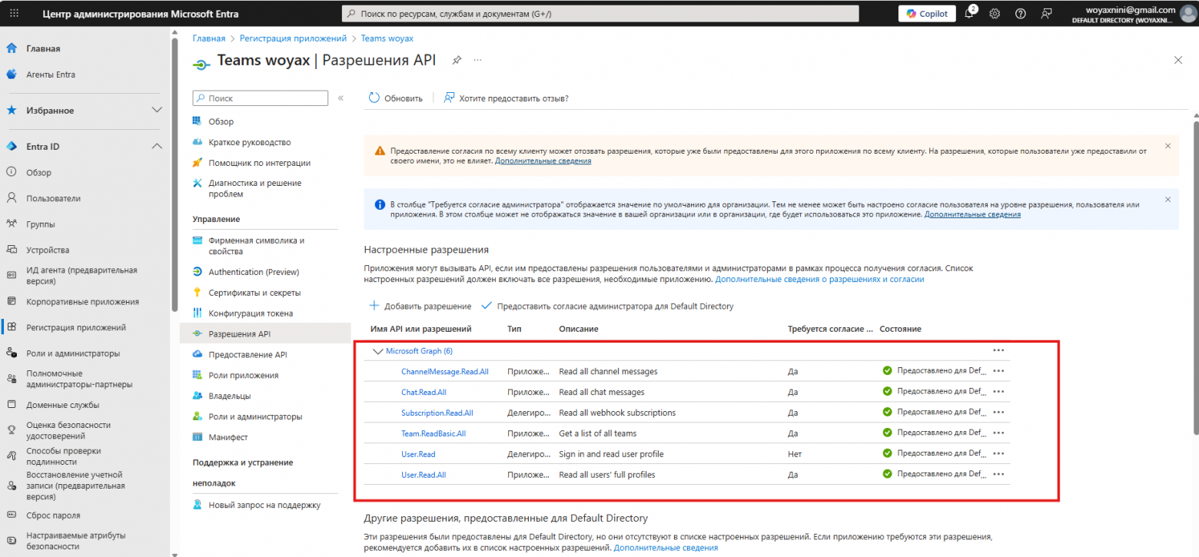The height and width of the screenshot is (557, 1199).
Task: Open the ChannelMessage.Read.All permission link
Action: 445,371
